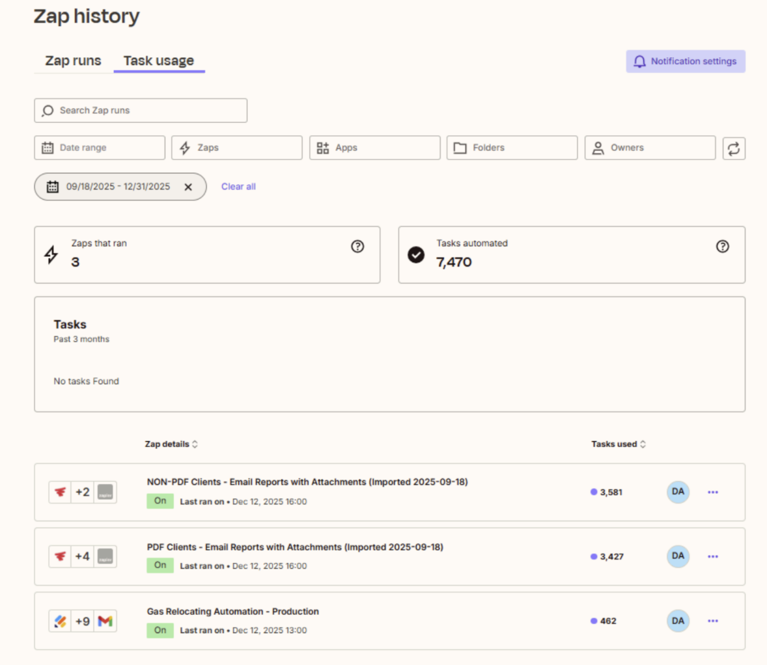
Task: Click the 462 tasks used value
Action: [x=608, y=621]
